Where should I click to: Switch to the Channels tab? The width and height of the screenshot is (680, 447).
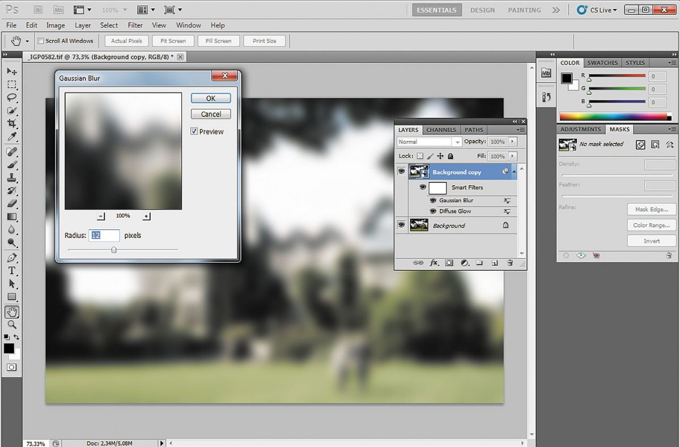click(x=441, y=130)
